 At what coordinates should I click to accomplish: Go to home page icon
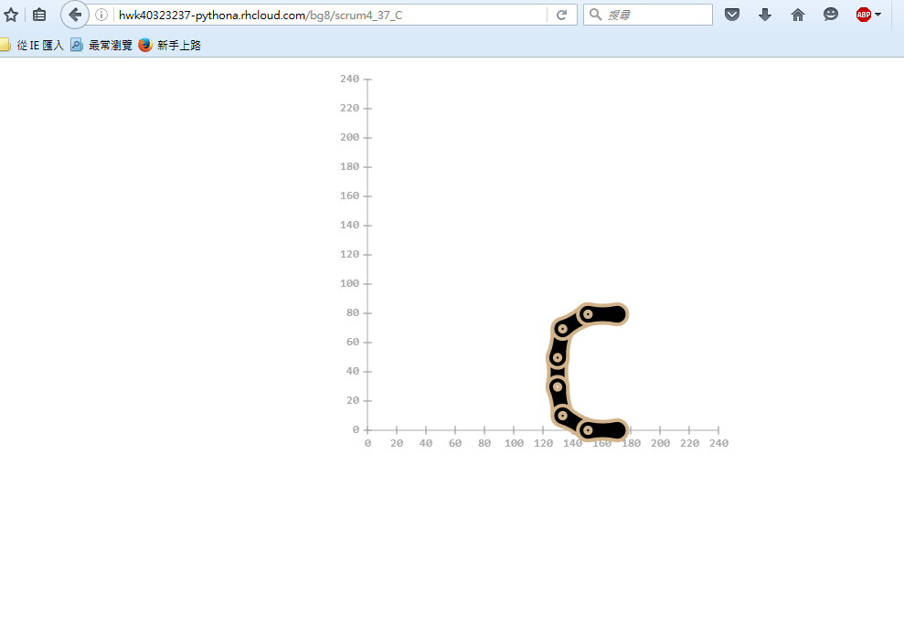click(x=798, y=15)
